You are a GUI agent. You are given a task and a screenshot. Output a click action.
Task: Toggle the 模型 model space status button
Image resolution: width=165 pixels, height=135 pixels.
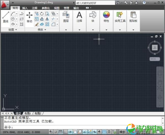[122, 132]
